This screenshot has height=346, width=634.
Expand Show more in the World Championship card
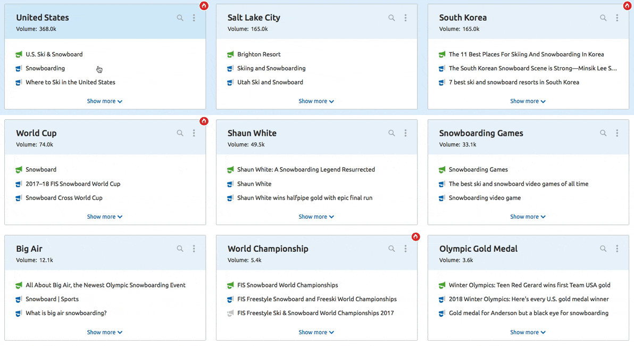(316, 332)
